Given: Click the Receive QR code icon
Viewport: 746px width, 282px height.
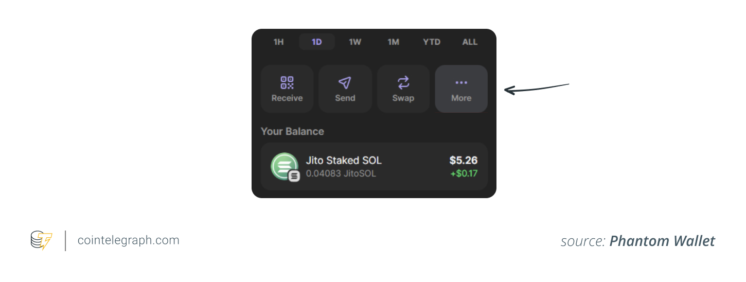Looking at the screenshot, I should [287, 83].
